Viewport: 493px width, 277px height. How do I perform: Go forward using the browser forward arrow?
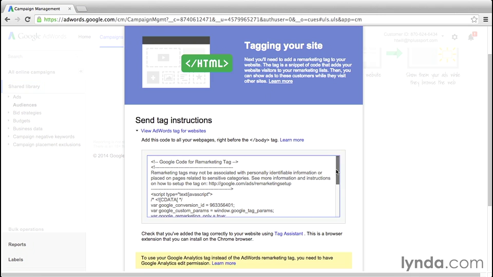pyautogui.click(x=17, y=19)
